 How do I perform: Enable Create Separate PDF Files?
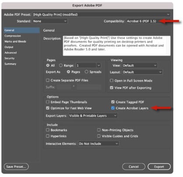48,80
